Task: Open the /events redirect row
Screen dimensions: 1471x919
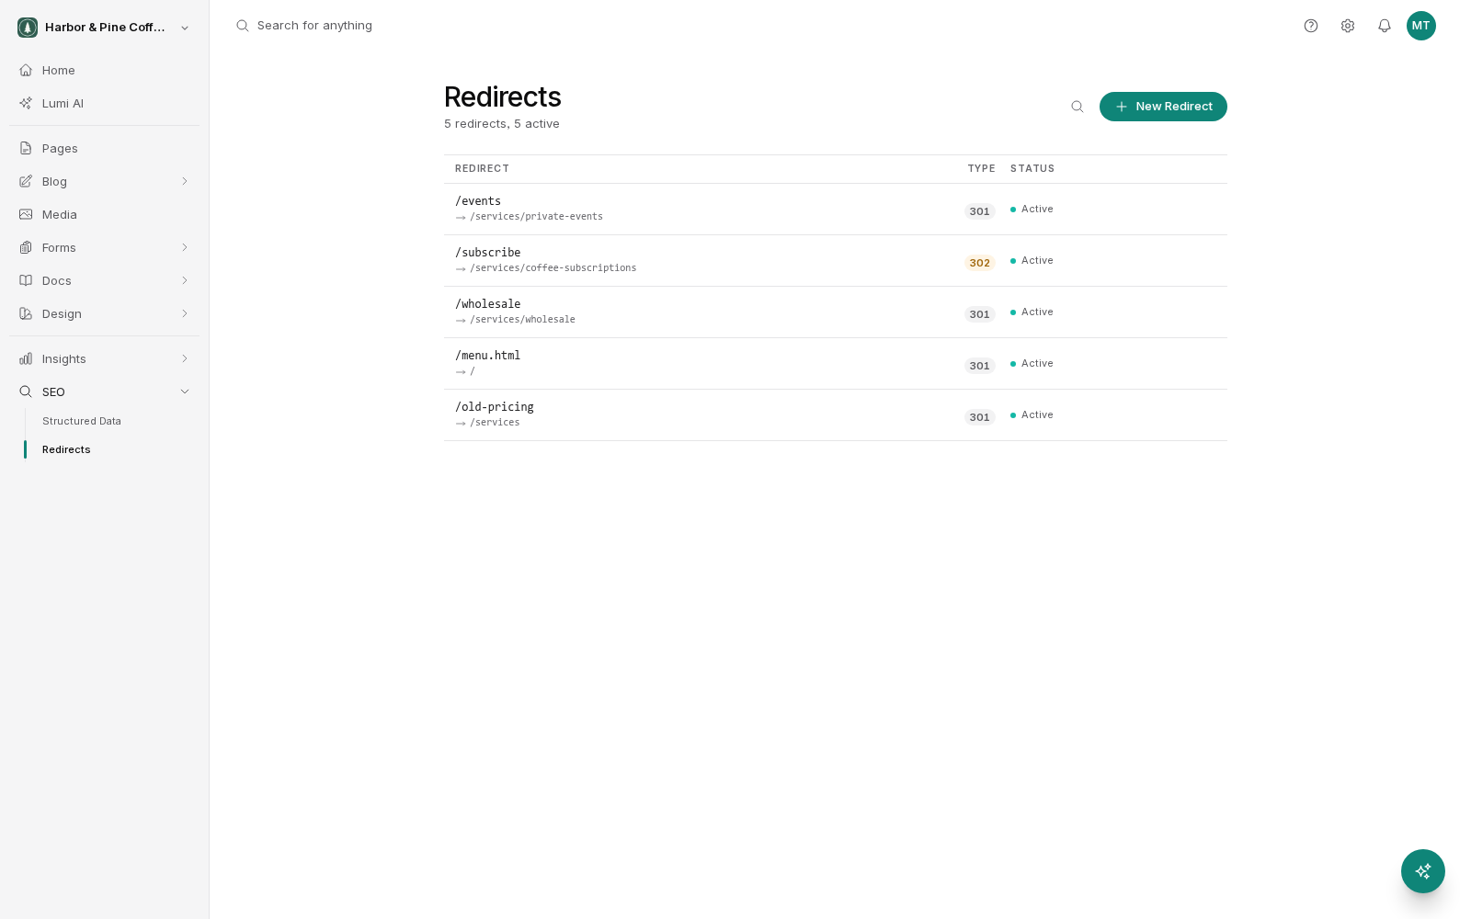Action: click(x=835, y=210)
